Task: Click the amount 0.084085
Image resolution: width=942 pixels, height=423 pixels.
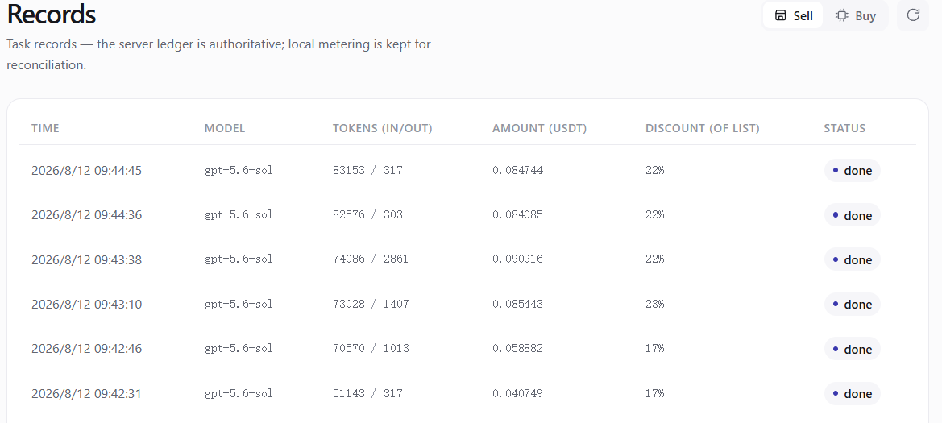Action: pos(517,215)
